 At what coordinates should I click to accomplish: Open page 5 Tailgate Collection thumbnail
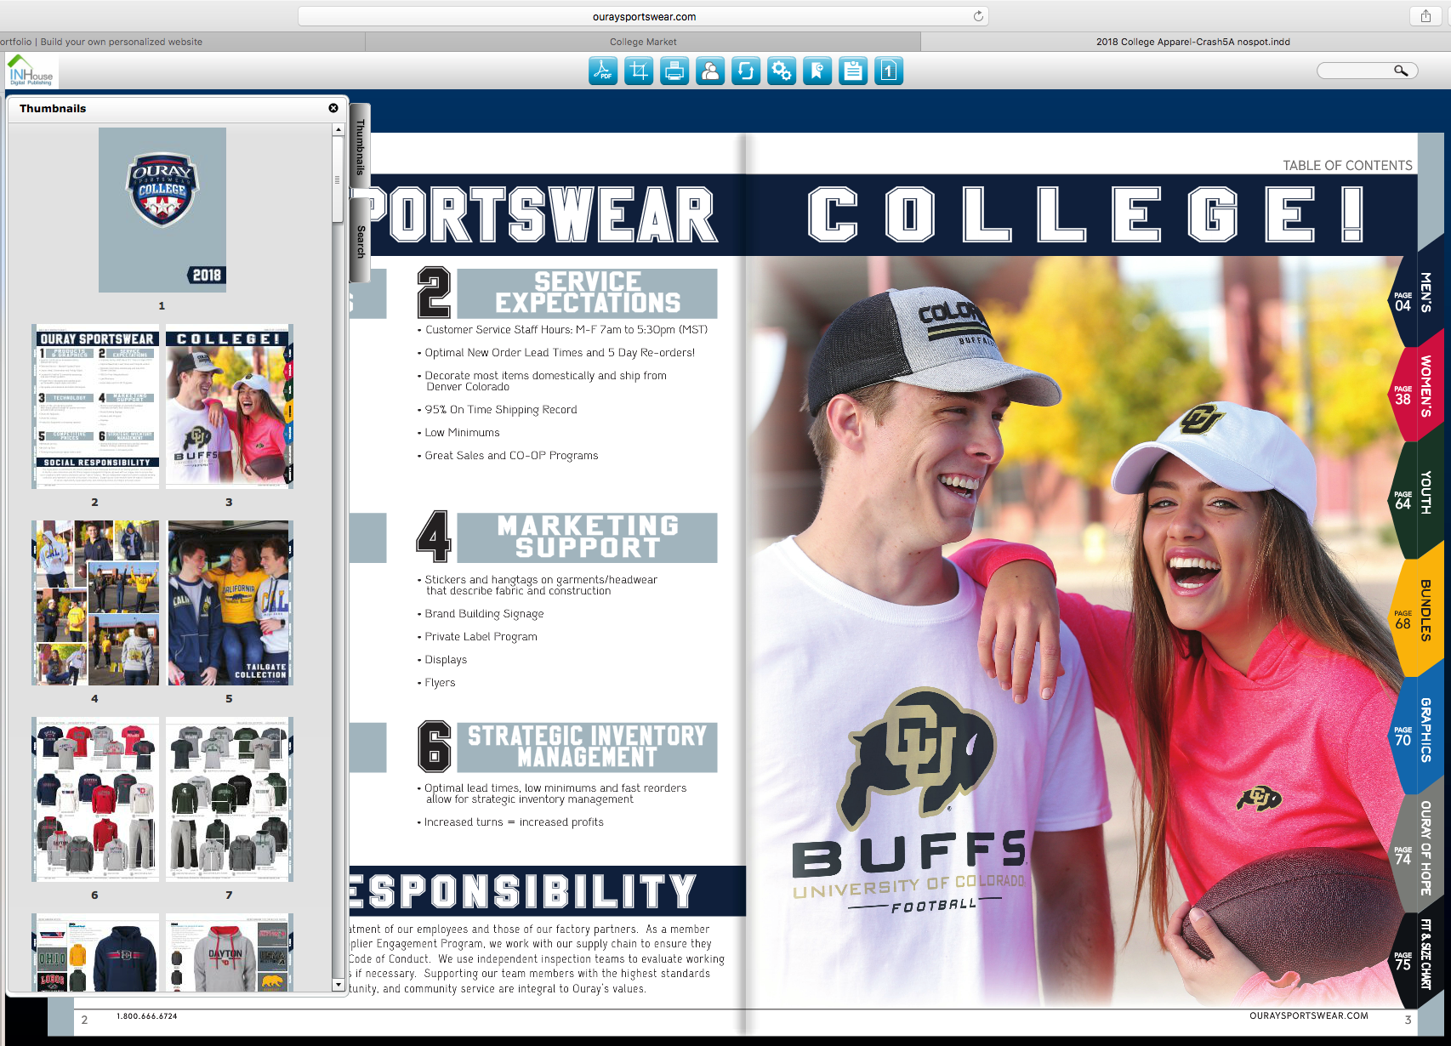[230, 603]
